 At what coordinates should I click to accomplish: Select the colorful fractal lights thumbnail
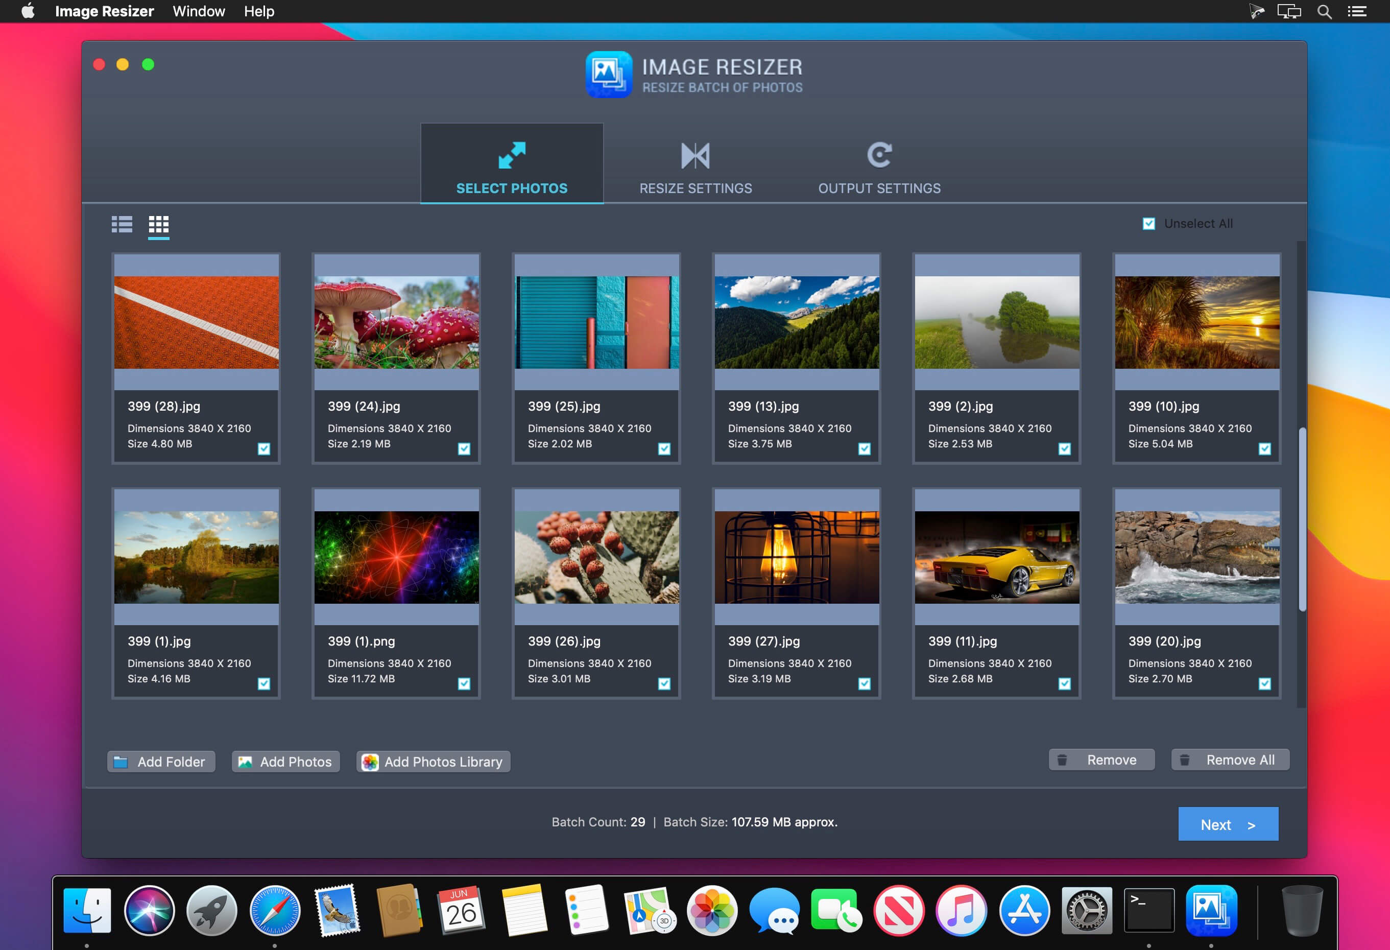coord(397,558)
